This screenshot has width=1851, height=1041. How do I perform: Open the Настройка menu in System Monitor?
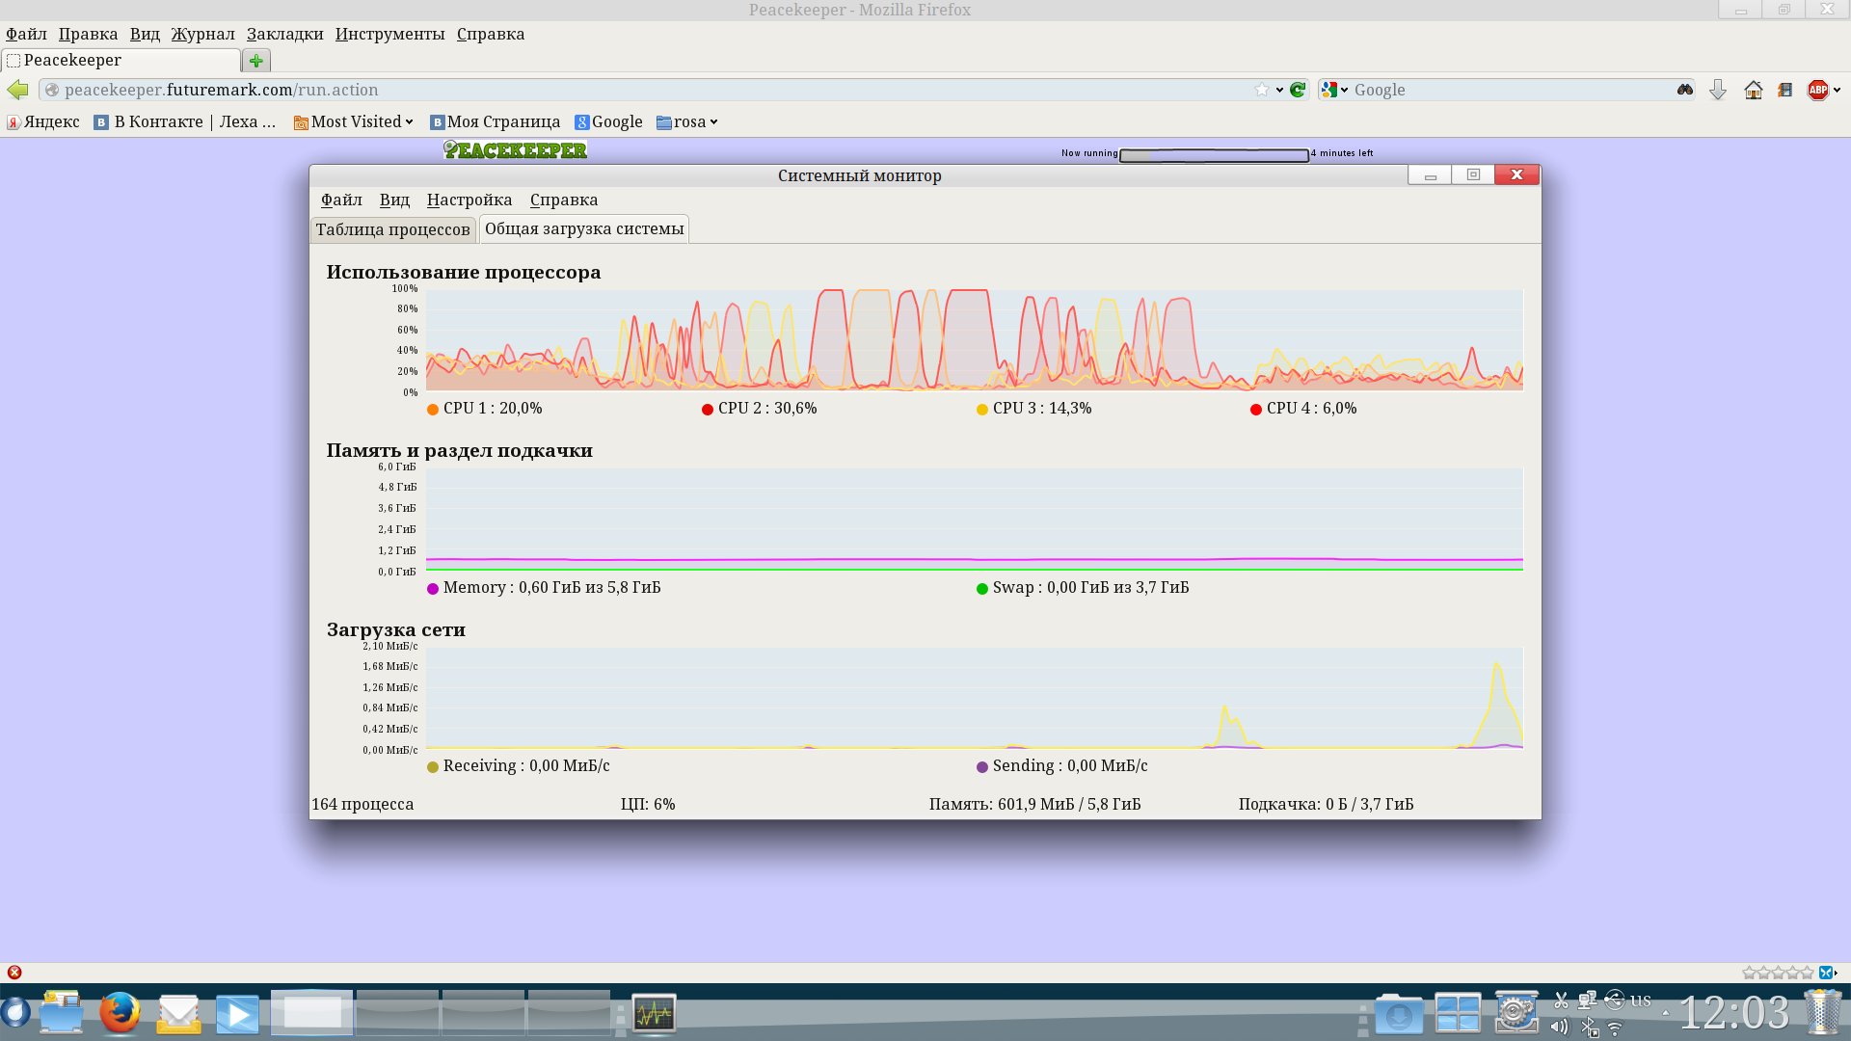pyautogui.click(x=469, y=200)
